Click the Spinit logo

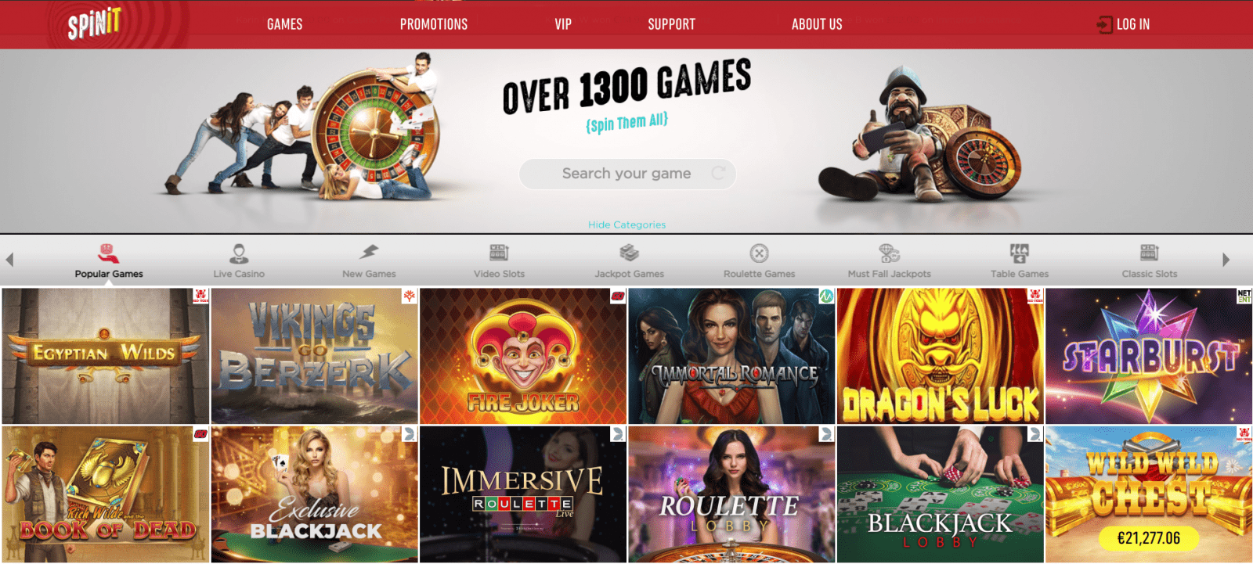(x=94, y=23)
